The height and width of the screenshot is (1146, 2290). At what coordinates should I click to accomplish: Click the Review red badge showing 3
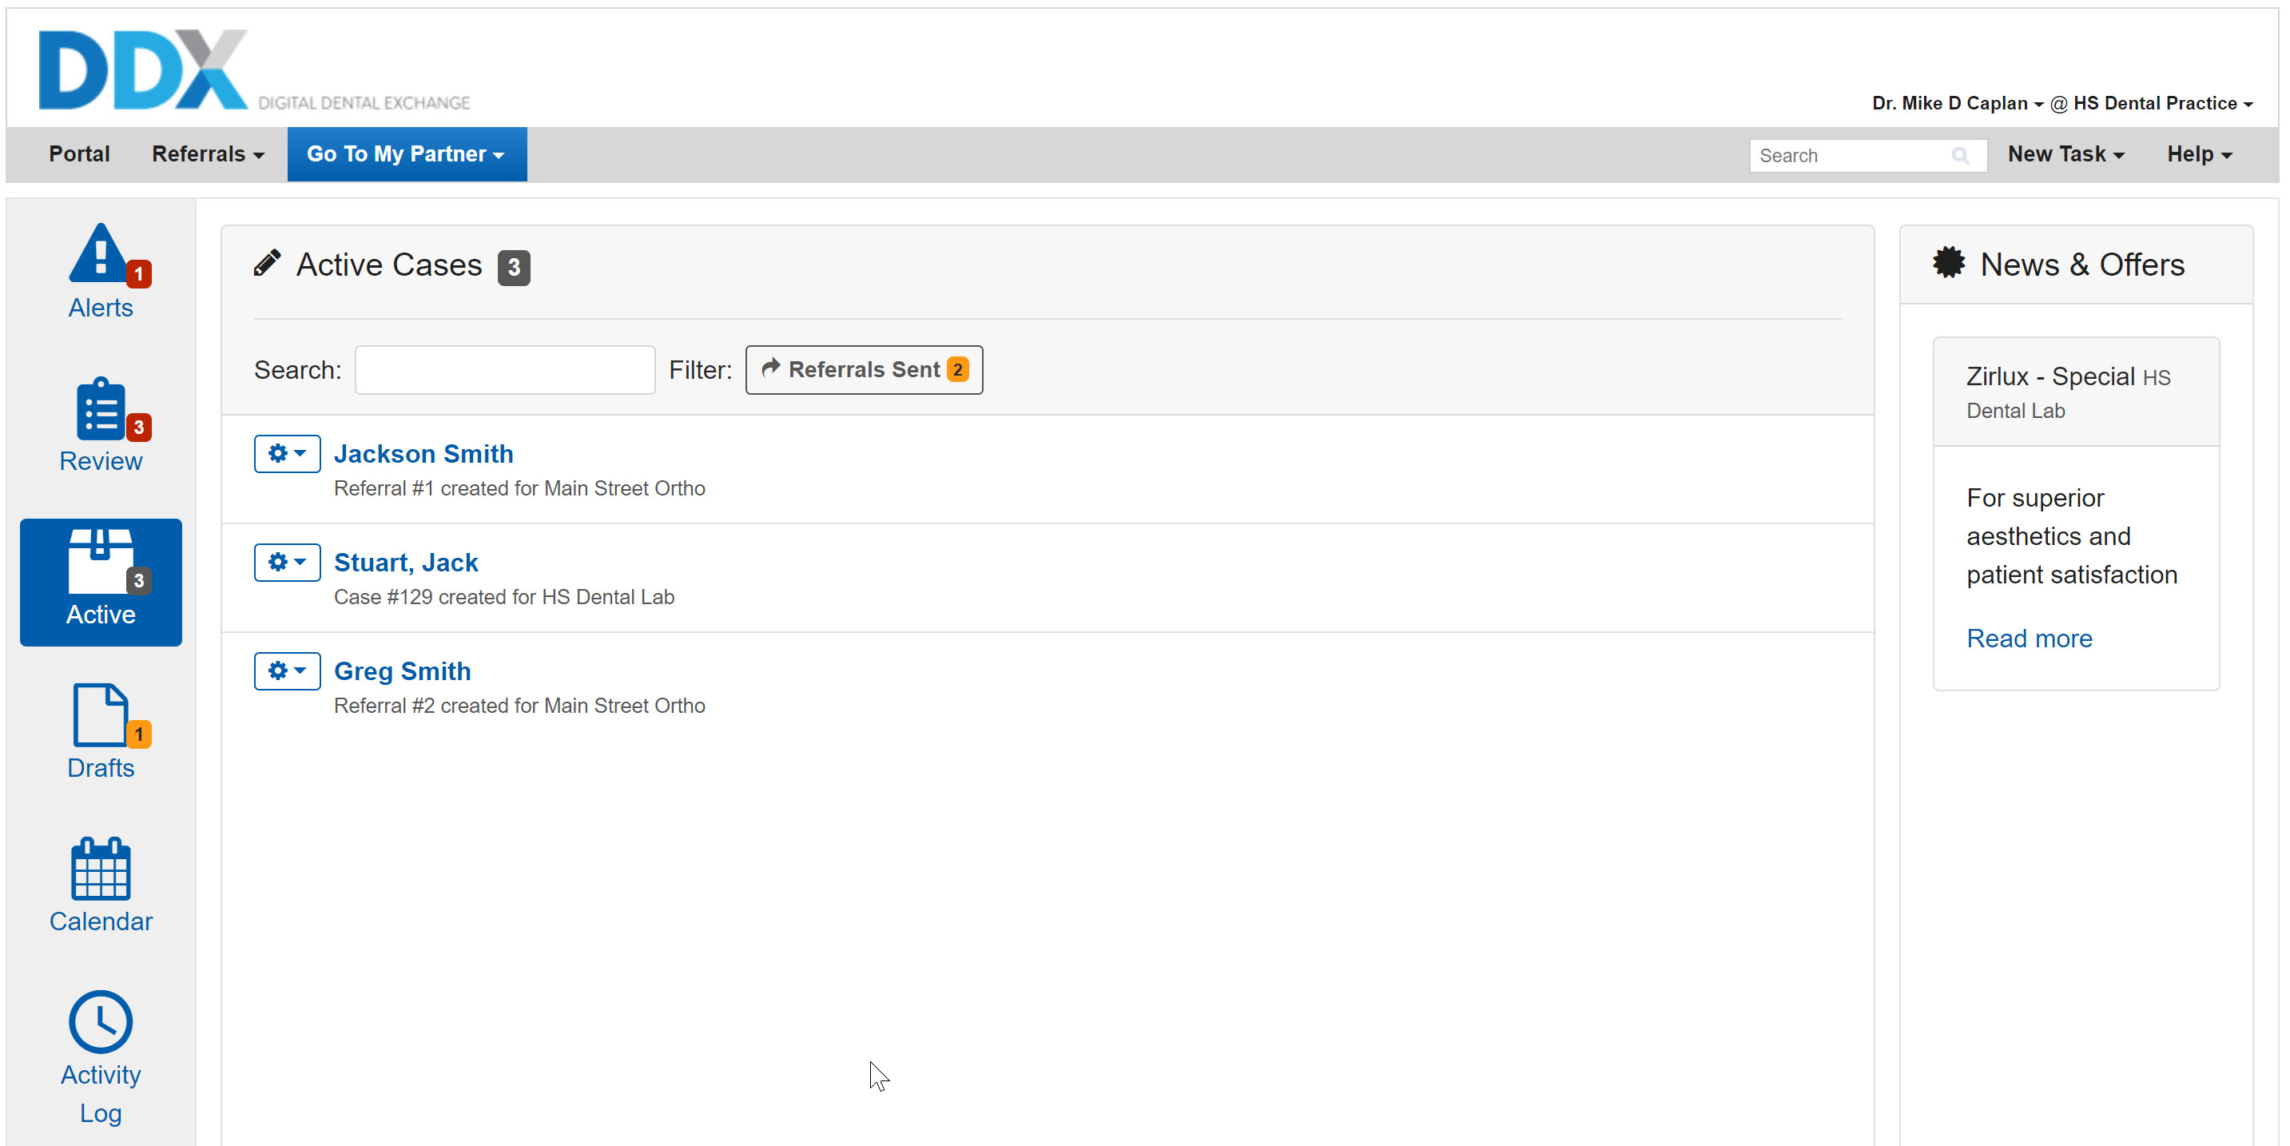137,428
